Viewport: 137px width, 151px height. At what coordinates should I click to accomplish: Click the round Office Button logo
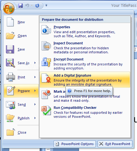point(9,8)
